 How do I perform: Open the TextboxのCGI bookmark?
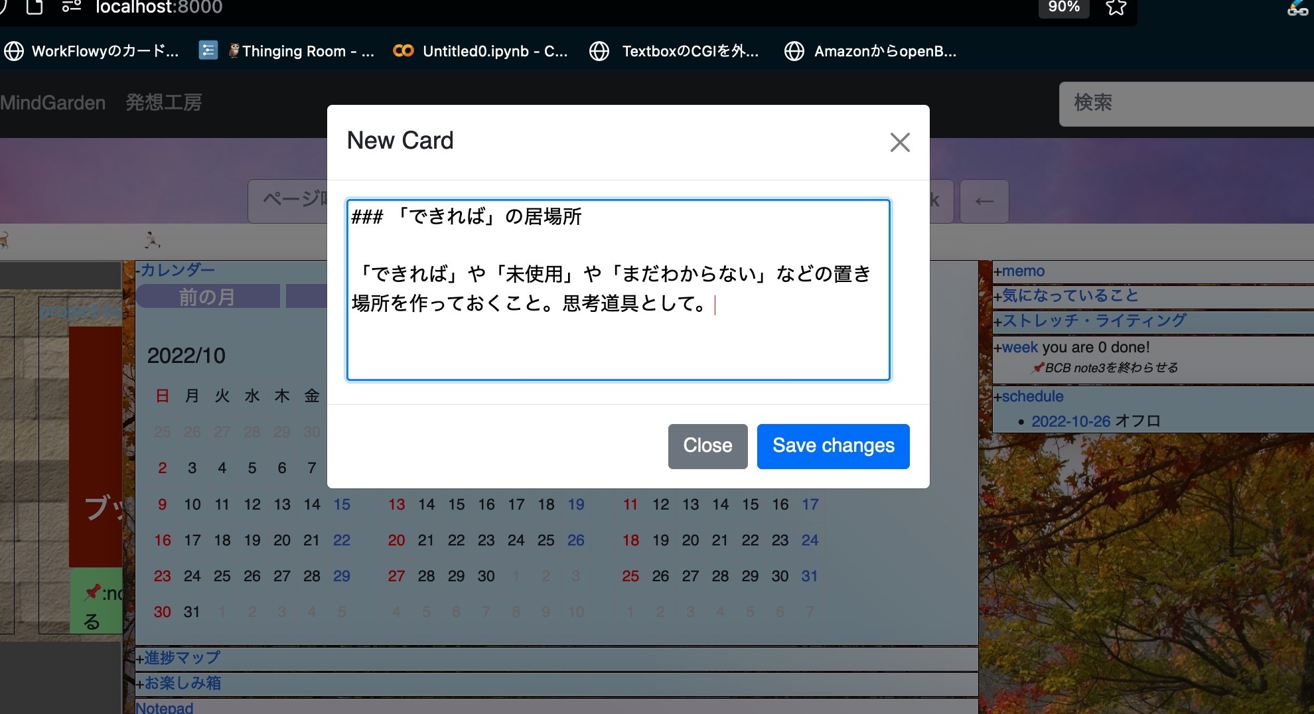(690, 50)
